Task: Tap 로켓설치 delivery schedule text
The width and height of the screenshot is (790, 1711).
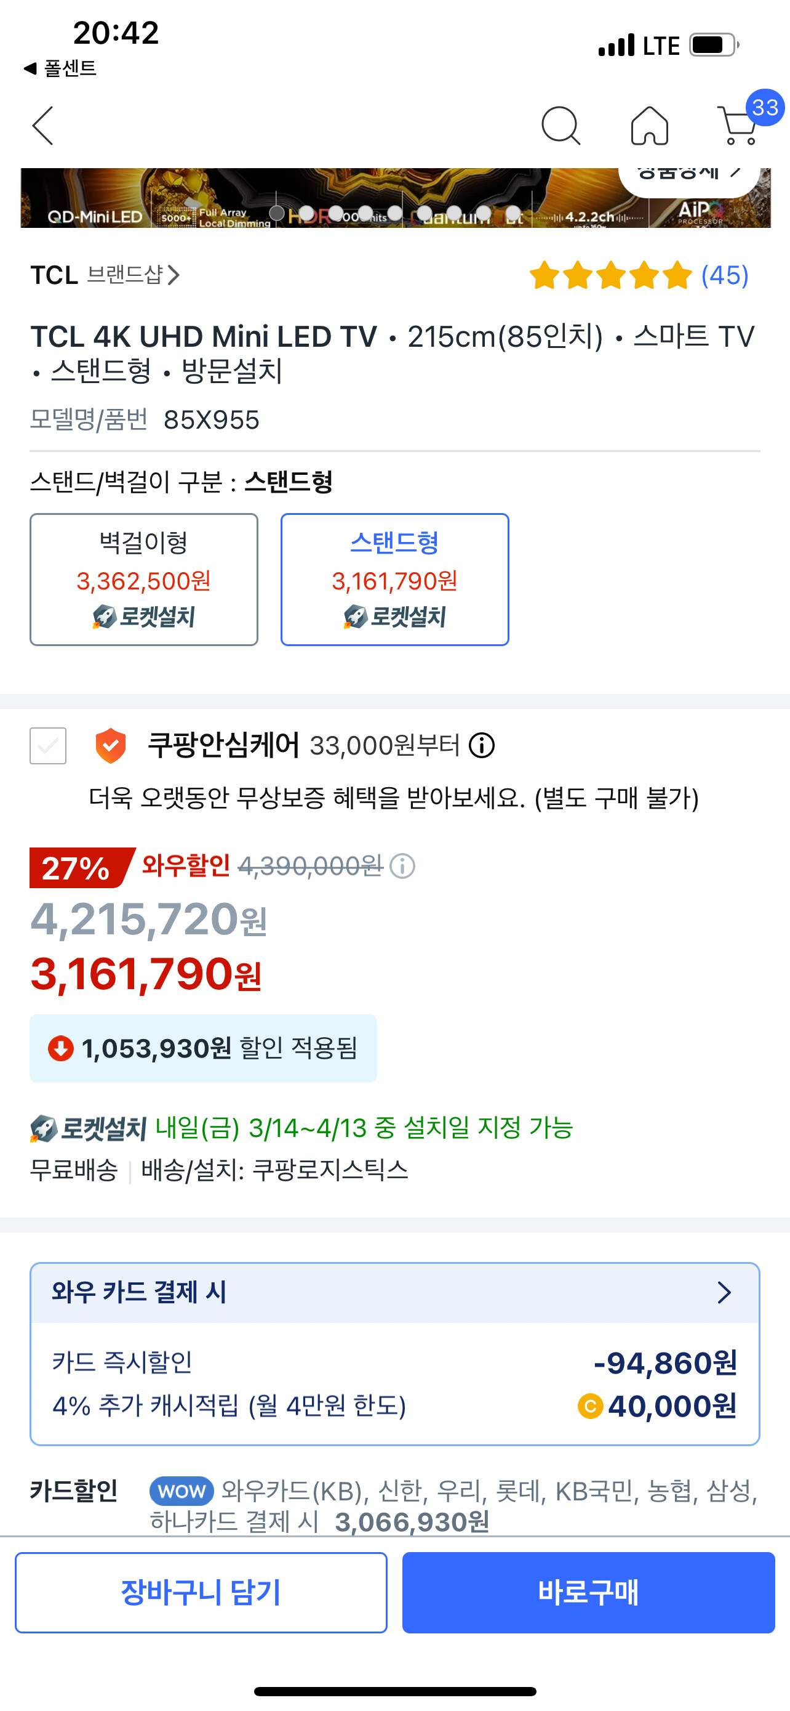Action: 302,1128
